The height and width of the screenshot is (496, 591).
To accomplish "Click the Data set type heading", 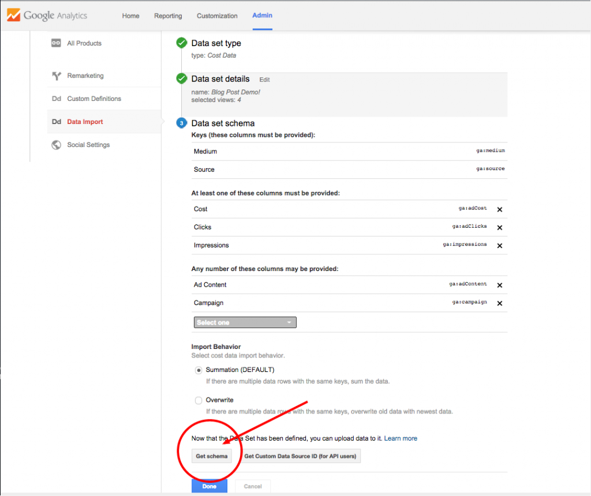I will coord(216,43).
